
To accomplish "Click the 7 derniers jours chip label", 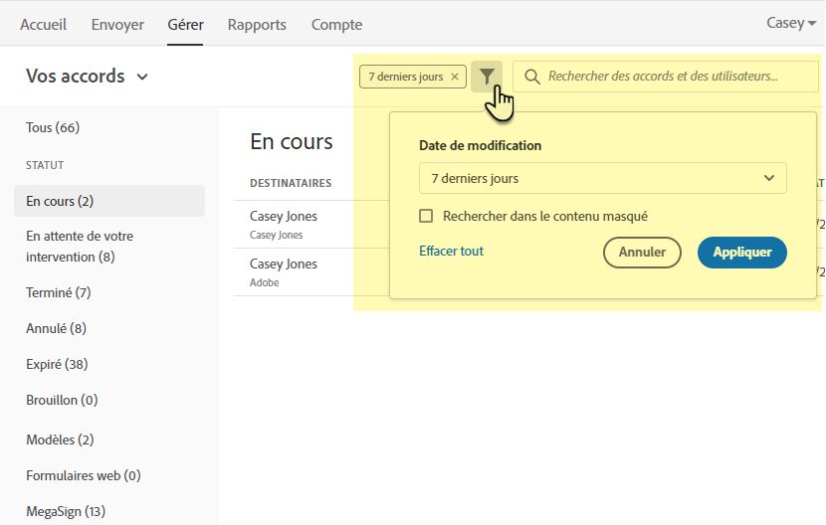I will (406, 77).
